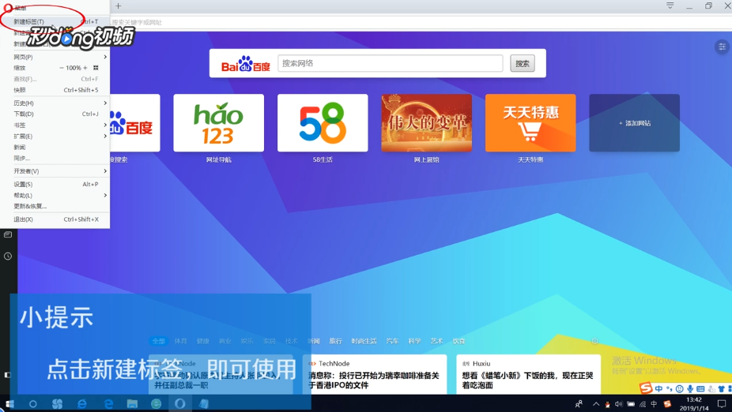Image resolution: width=732 pixels, height=412 pixels.
Task: Click the Sogou IME S logo
Action: pyautogui.click(x=646, y=388)
